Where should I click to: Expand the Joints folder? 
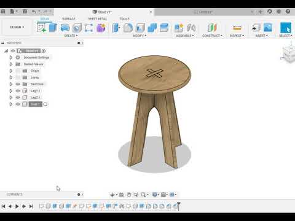tap(11, 77)
